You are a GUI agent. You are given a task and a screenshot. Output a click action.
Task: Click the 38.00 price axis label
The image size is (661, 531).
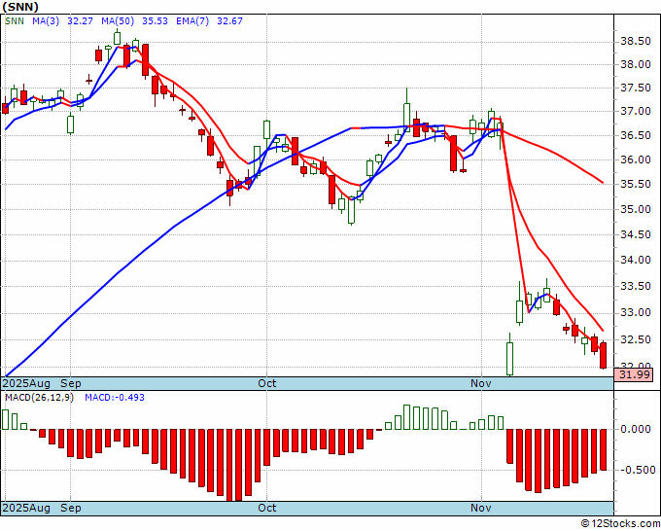pos(636,64)
